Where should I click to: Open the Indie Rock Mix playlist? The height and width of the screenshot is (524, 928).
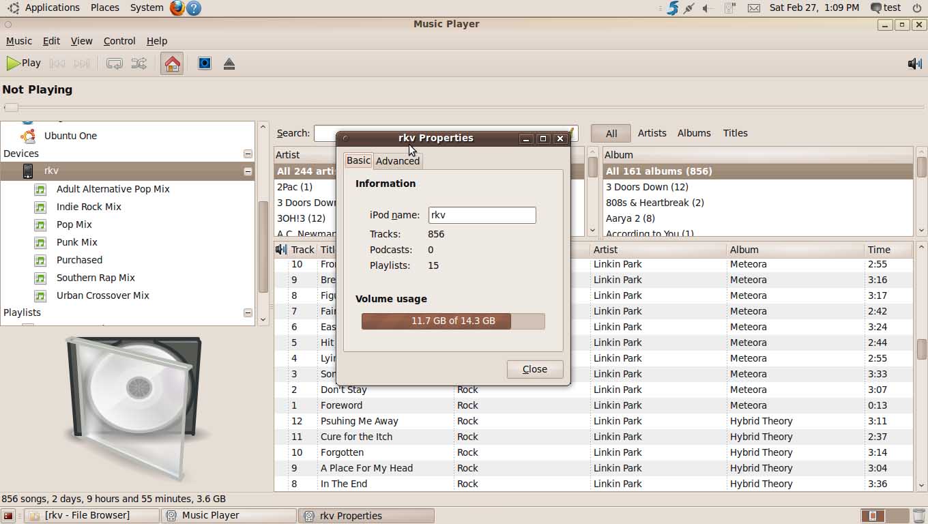point(89,207)
